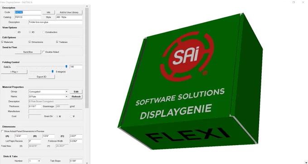Image resolution: width=308 pixels, height=164 pixels.
Task: Enable the Double Sided checkbox
Action: pos(43,52)
